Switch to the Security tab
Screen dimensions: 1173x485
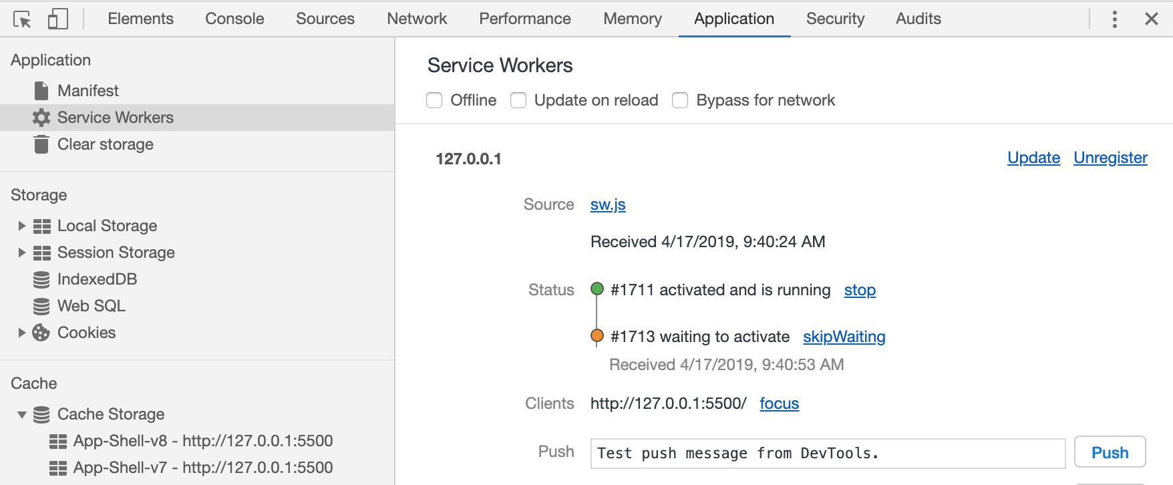(835, 19)
